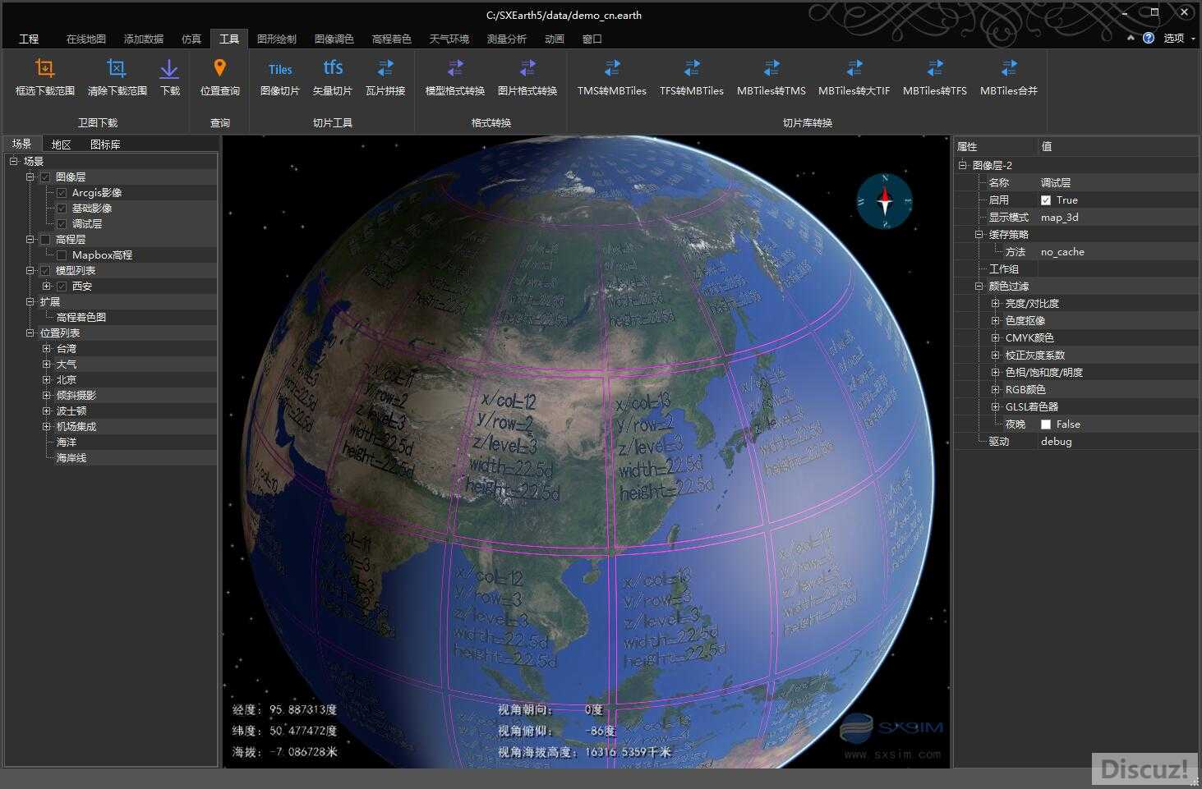The width and height of the screenshot is (1202, 789).
Task: Open the 工程 menu
Action: 29,39
